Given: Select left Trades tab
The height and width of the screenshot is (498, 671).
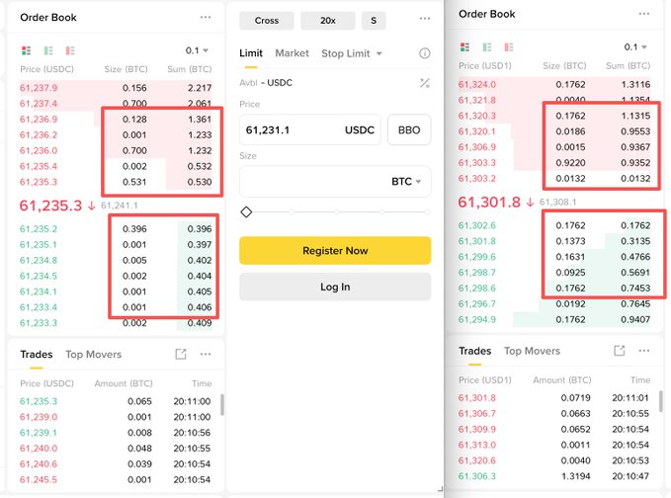Looking at the screenshot, I should 37,355.
